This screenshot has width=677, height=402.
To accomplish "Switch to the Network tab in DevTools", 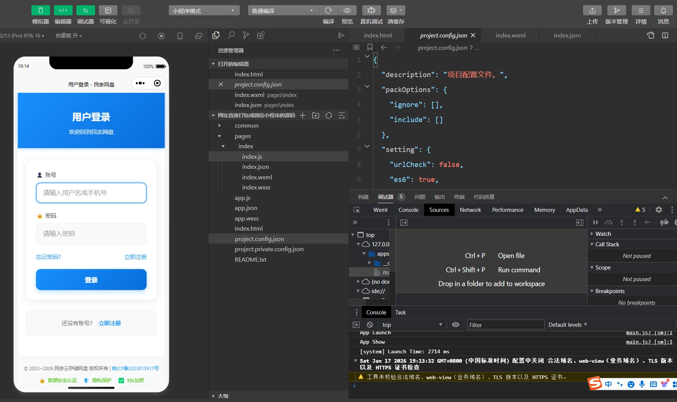I will pyautogui.click(x=470, y=210).
